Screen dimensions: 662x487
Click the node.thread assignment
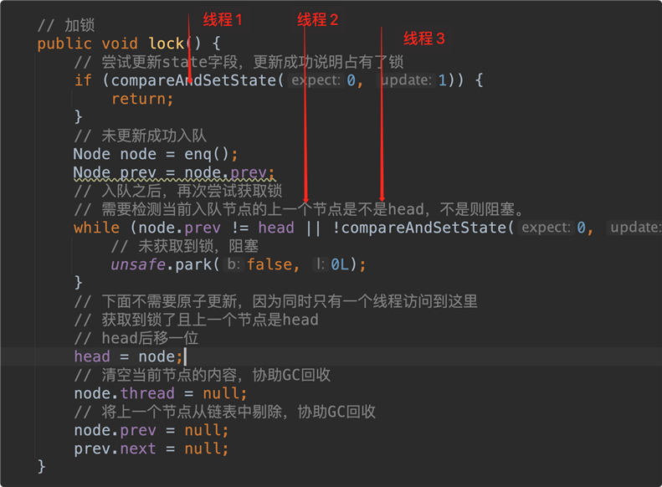pos(161,393)
